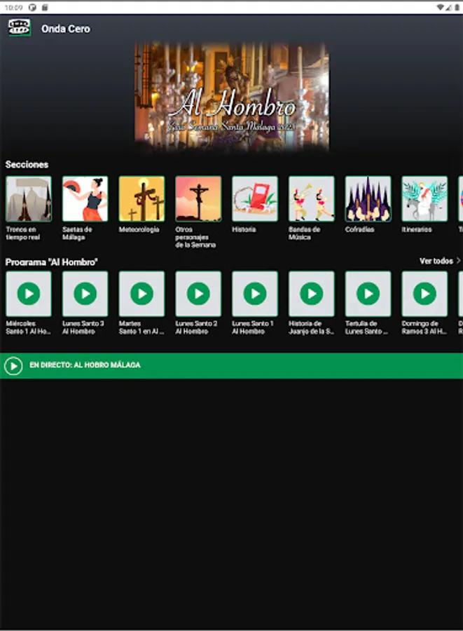Open the Itinerarios section icon
This screenshot has height=631, width=463.
point(424,199)
